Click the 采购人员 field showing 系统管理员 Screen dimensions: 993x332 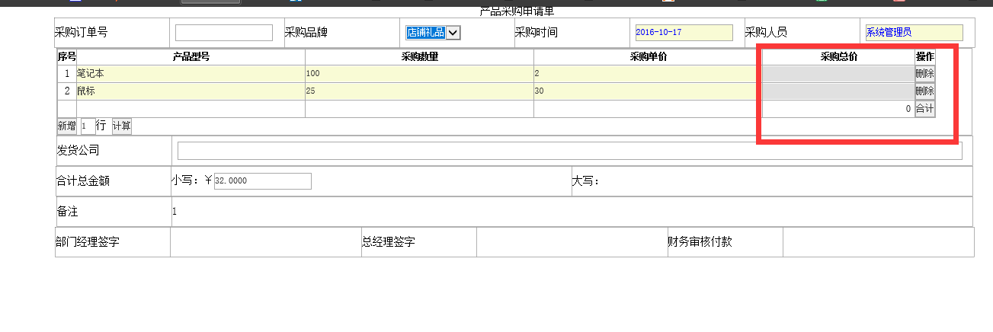(x=913, y=33)
